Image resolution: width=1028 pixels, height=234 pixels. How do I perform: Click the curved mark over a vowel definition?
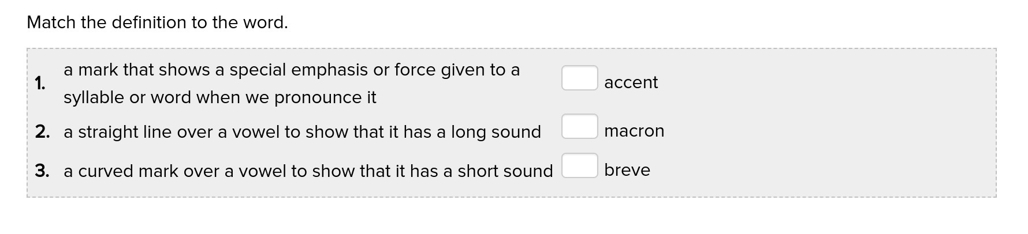[308, 171]
